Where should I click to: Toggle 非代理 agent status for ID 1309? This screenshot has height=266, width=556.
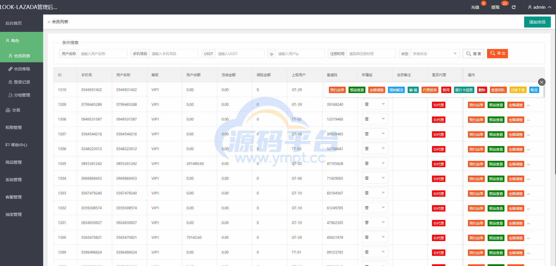439,105
